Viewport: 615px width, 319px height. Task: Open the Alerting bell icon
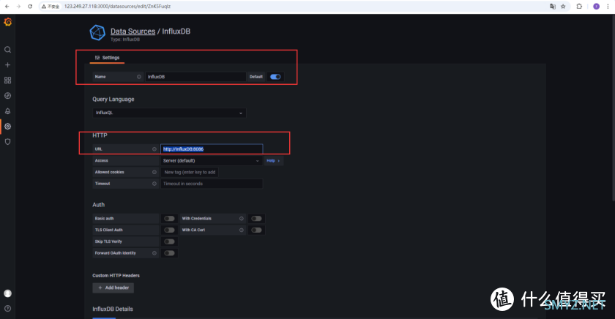(7, 111)
